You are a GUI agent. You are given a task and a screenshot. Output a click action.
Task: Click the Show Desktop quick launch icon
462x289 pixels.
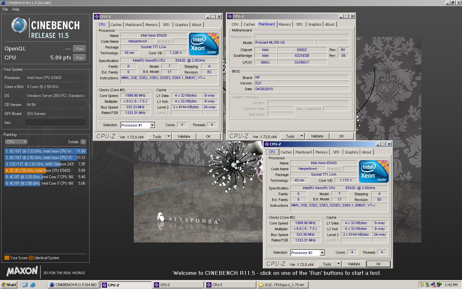(25, 285)
